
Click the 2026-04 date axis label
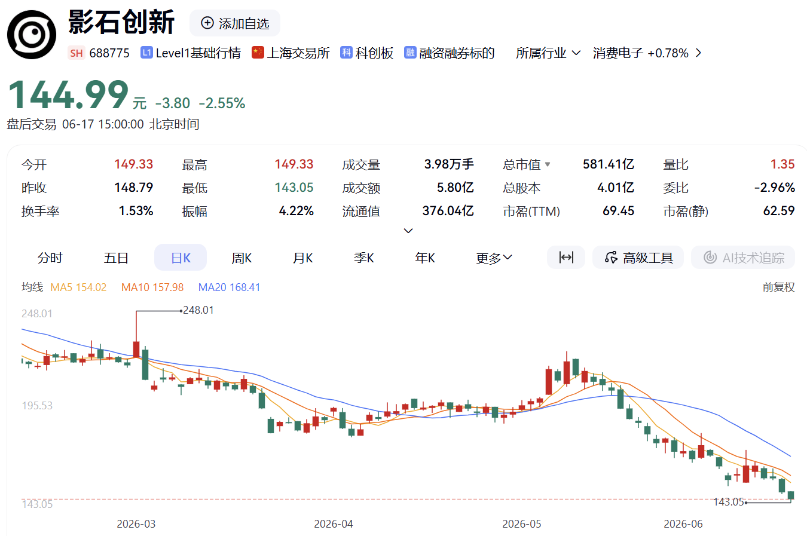[333, 524]
